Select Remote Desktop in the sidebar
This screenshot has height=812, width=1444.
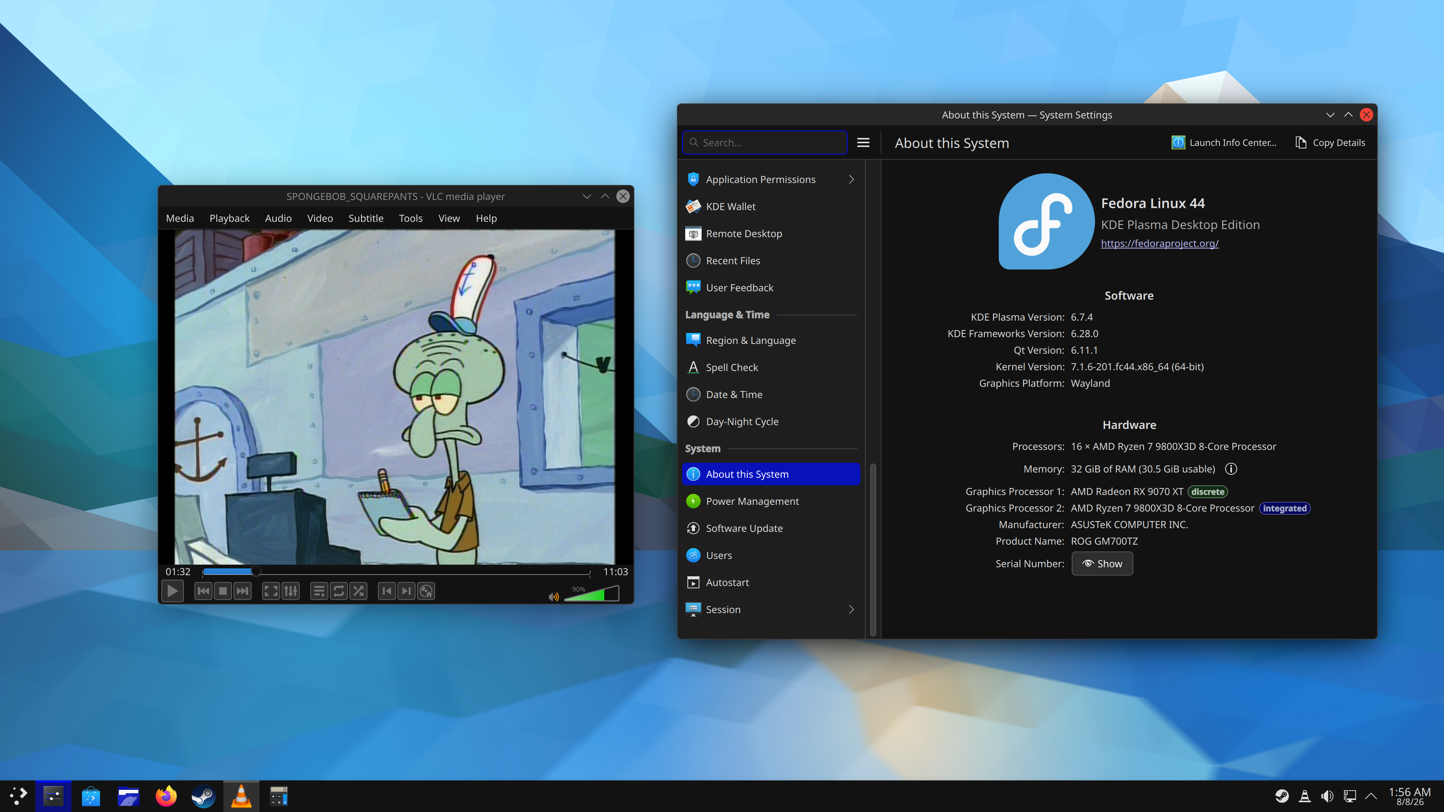(x=771, y=233)
